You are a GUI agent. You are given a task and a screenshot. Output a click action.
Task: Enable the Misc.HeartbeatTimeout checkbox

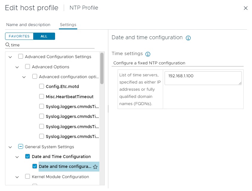42,96
